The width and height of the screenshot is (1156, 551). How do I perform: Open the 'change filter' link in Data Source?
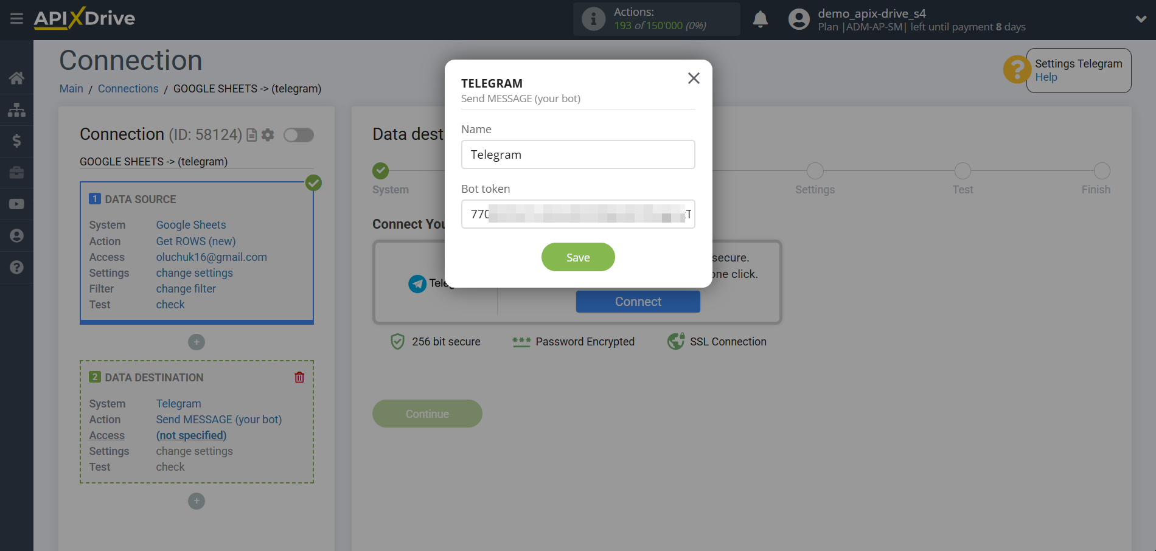[186, 288]
